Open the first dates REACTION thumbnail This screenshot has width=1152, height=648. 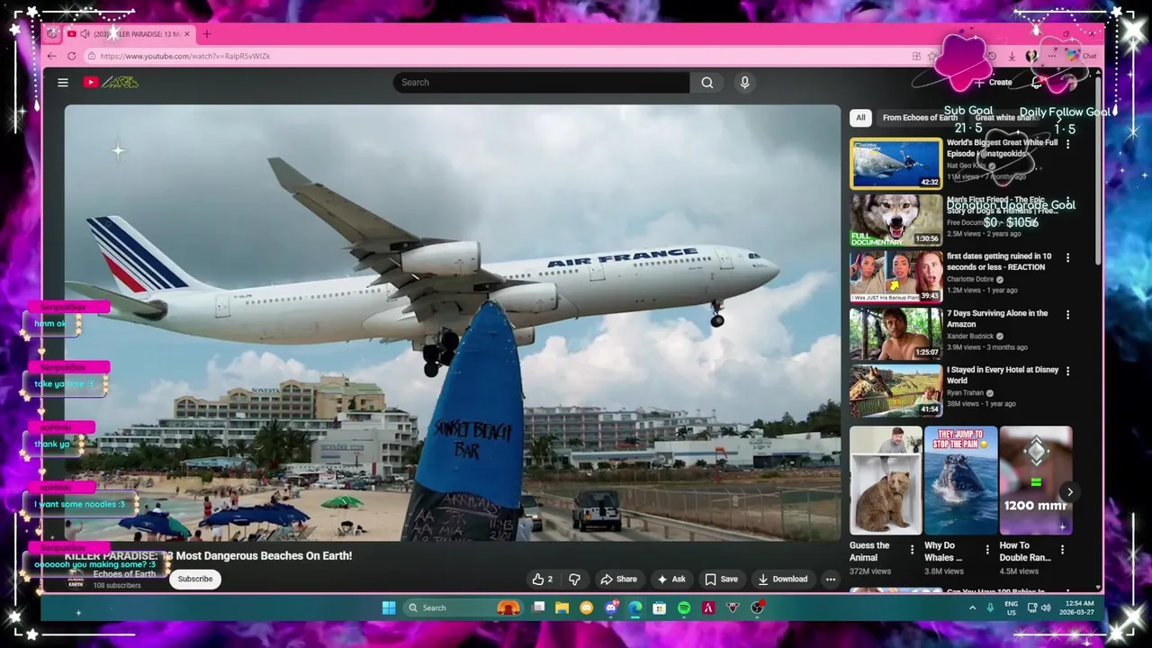click(x=895, y=277)
